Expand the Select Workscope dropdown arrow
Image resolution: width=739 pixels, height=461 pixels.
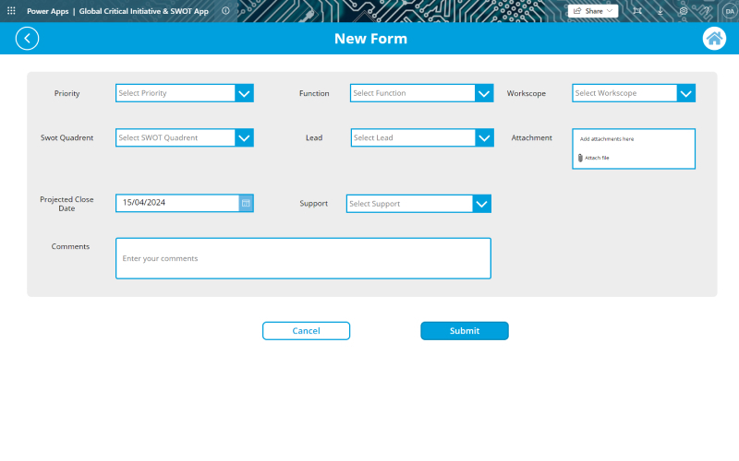[x=685, y=93]
